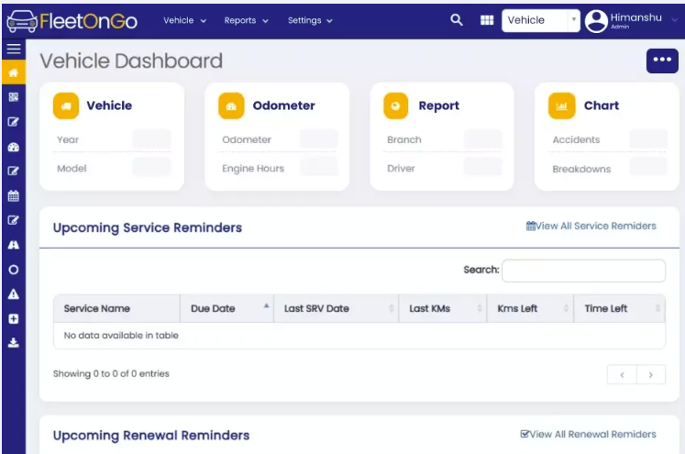The height and width of the screenshot is (454, 685).
Task: Click the Model field in Vehicle card
Action: coord(151,168)
